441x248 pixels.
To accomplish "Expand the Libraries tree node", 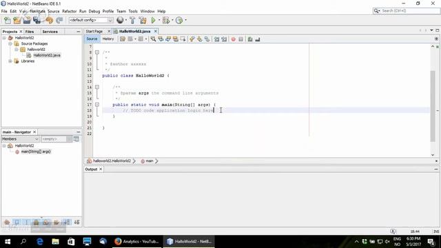I will coord(10,61).
